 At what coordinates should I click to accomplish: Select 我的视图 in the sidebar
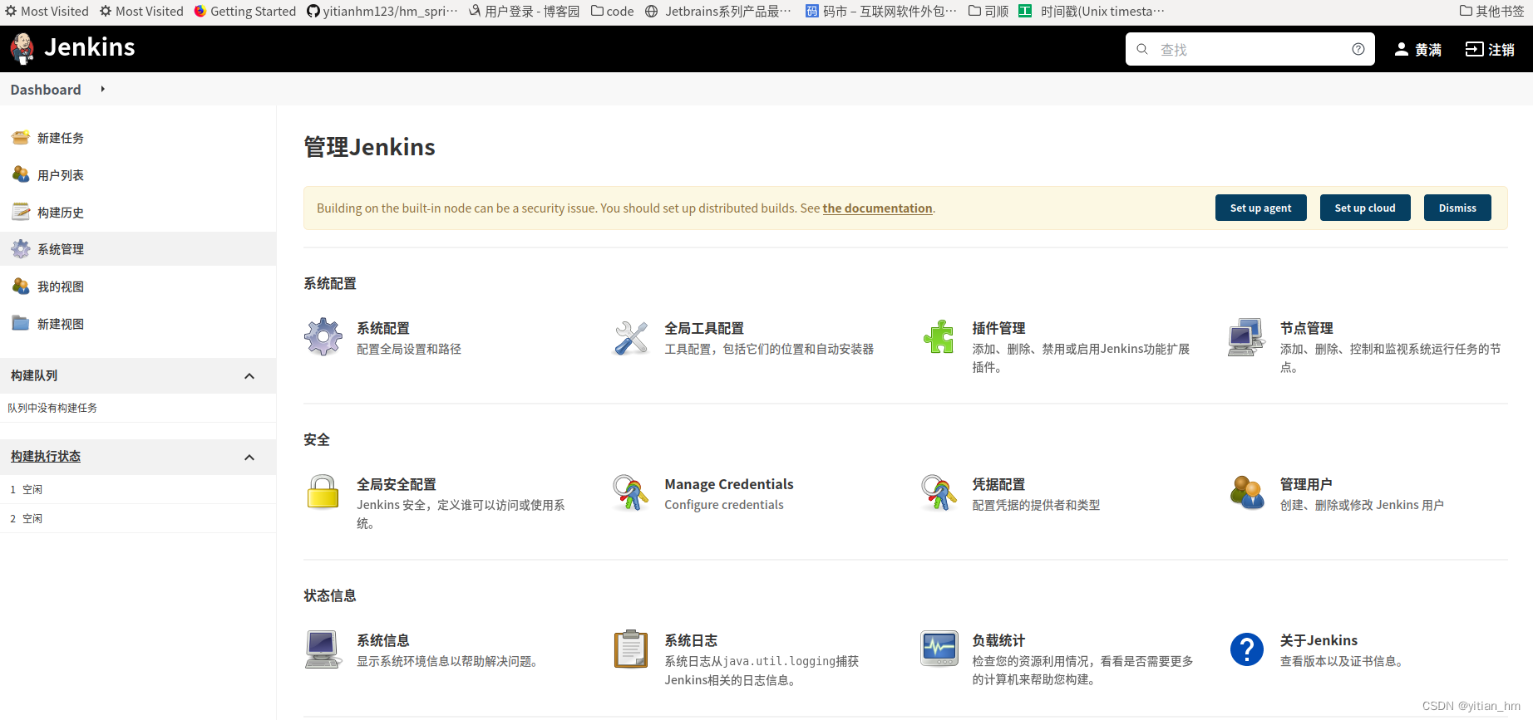click(x=61, y=287)
